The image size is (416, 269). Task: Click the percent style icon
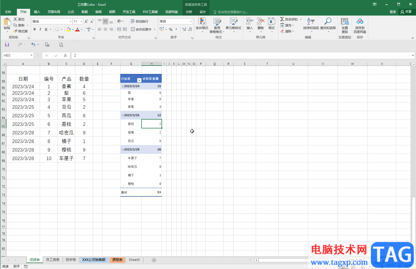(x=171, y=29)
